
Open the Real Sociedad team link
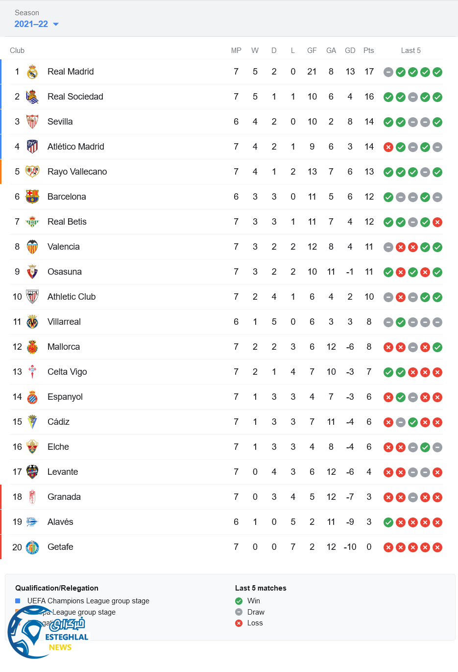click(75, 97)
